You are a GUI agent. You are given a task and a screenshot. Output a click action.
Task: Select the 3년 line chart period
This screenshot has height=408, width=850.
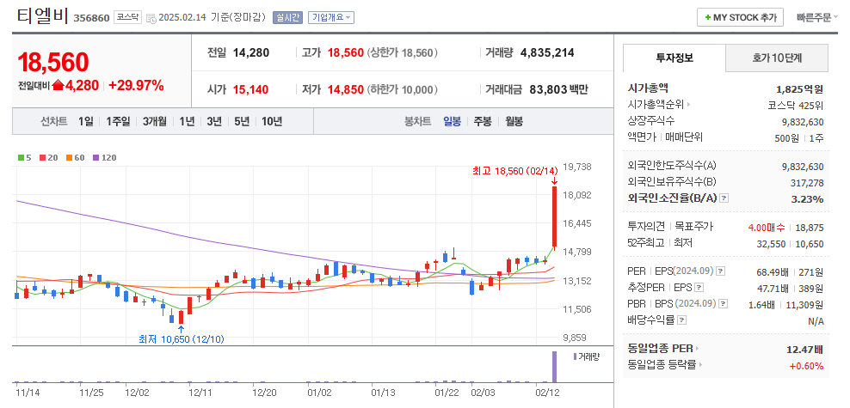(x=214, y=121)
